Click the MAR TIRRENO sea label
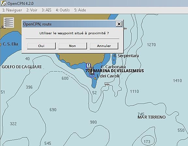 tap(152, 117)
